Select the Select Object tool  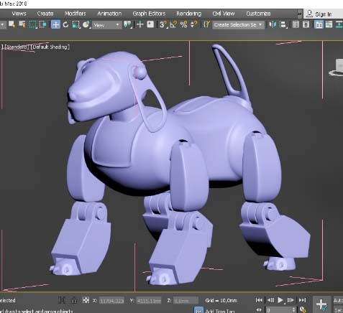click(12, 24)
